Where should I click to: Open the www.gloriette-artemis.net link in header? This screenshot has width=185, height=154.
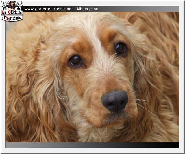(49, 9)
